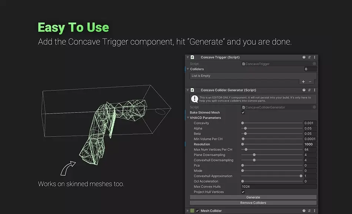Open the Concave Trigger help documentation icon
The image size is (352, 214).
pos(304,57)
